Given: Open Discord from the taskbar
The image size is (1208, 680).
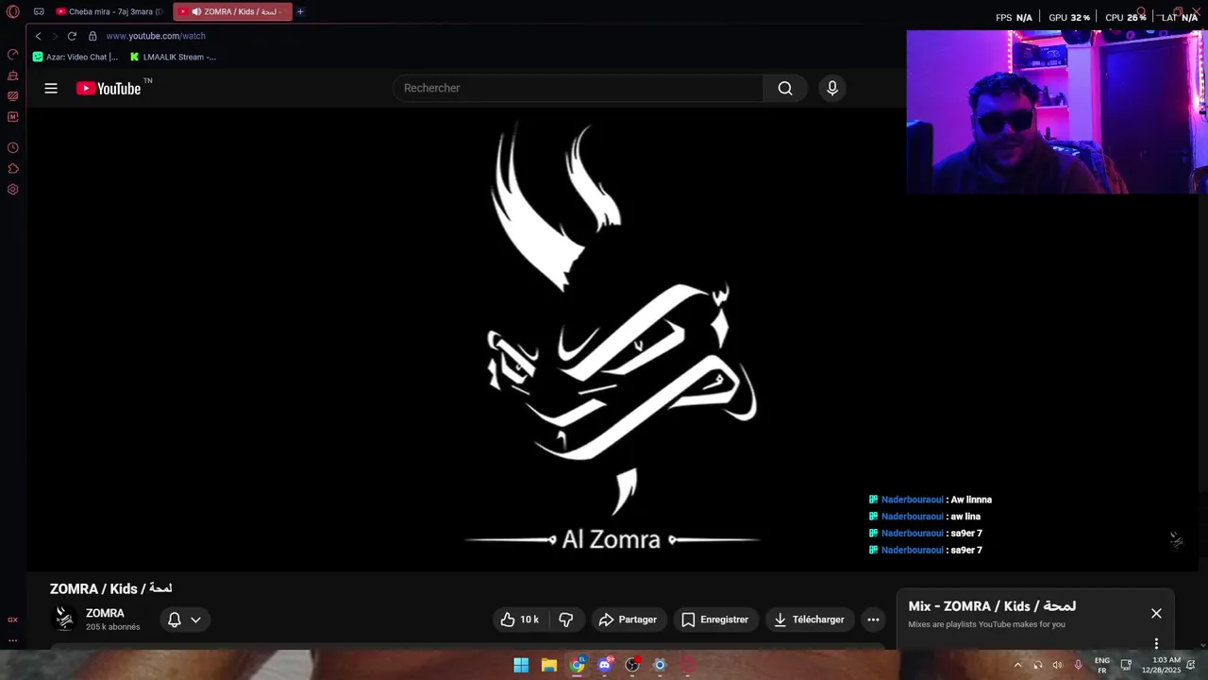Looking at the screenshot, I should tap(605, 665).
